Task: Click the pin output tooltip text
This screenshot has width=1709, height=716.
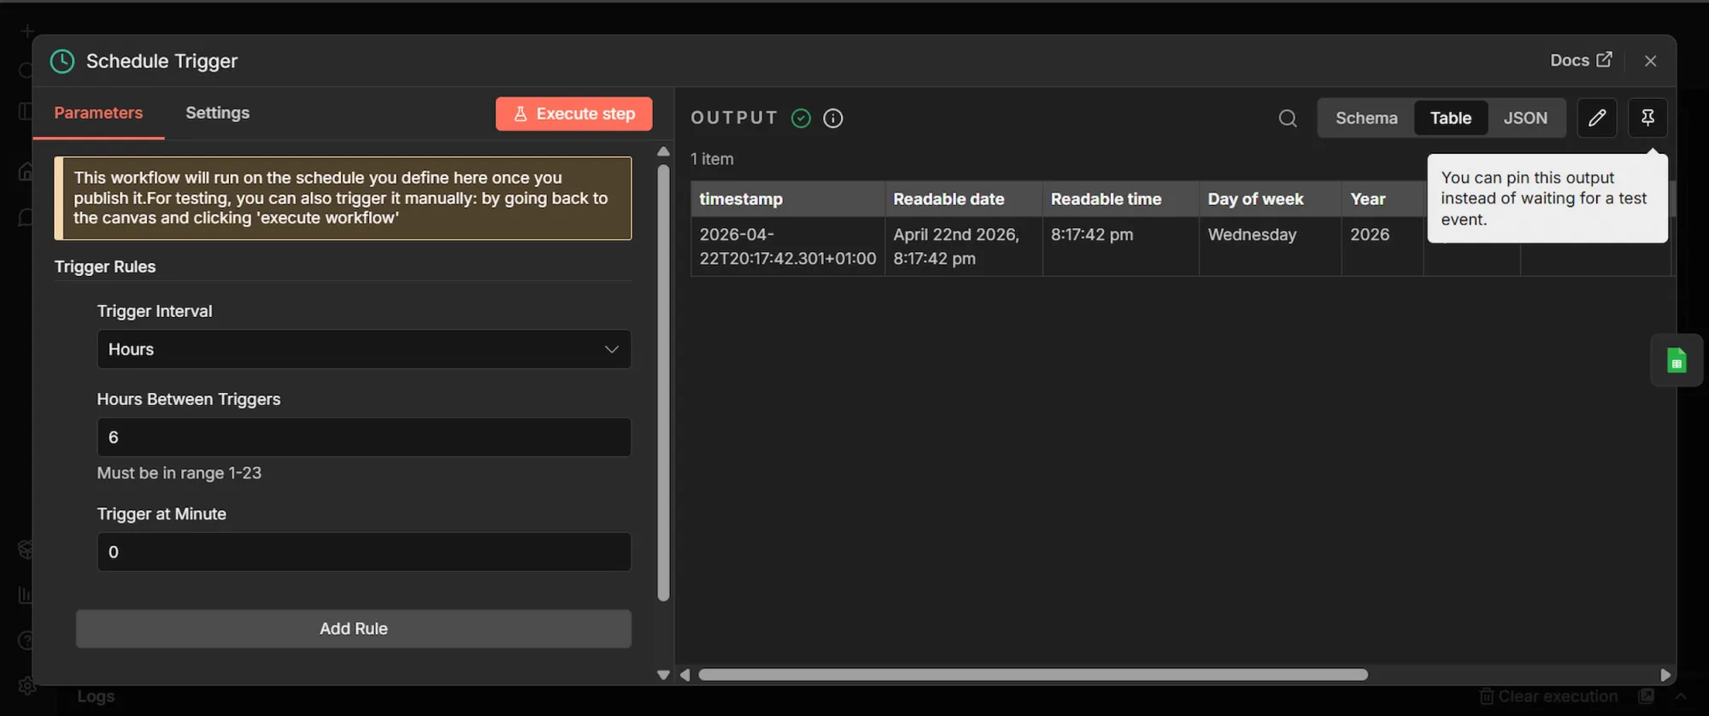Action: tap(1543, 198)
